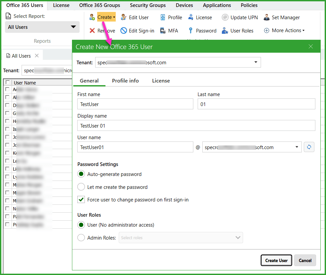Toggle Force user to change password checkbox

(81, 199)
